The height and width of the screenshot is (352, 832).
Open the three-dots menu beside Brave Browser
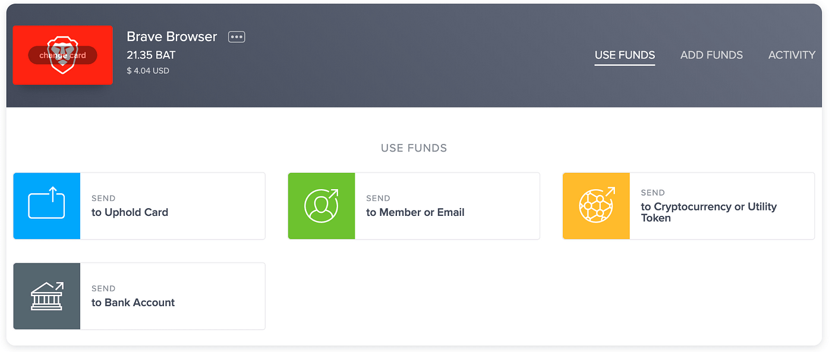(x=237, y=37)
